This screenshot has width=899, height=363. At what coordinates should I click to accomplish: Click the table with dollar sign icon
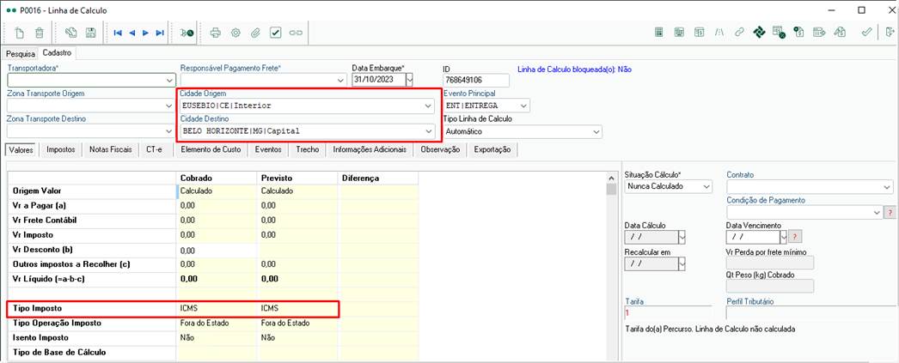point(700,33)
